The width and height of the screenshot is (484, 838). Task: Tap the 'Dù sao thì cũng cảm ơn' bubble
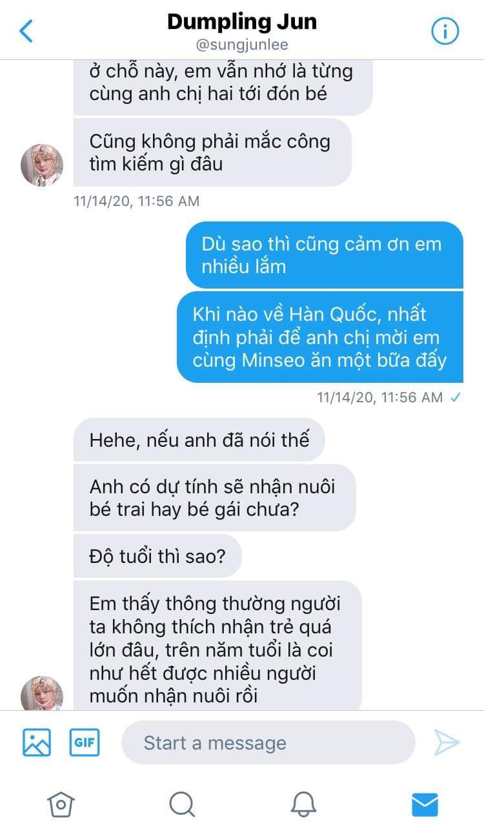pos(325,255)
